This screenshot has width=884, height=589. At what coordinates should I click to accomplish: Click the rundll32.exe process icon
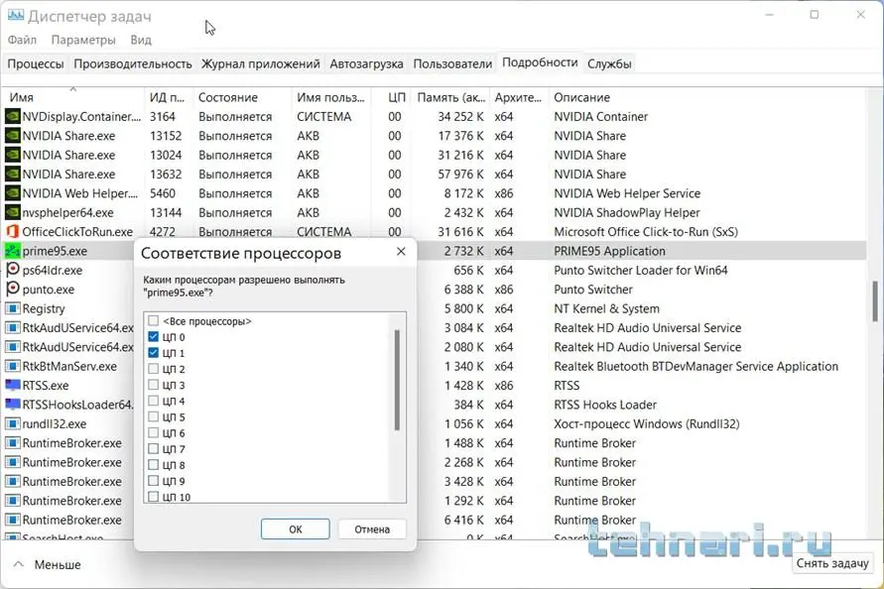(13, 423)
